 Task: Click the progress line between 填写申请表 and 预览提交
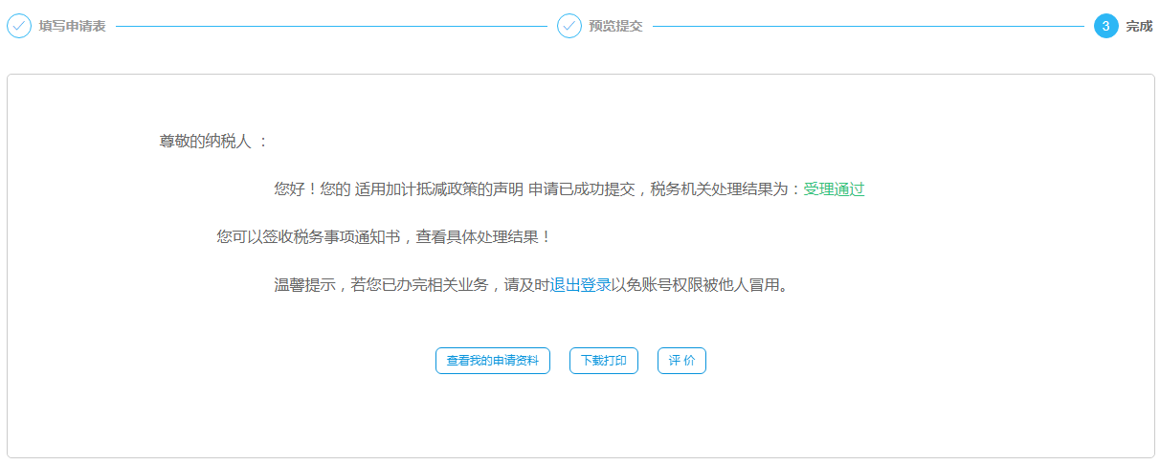pos(330,27)
